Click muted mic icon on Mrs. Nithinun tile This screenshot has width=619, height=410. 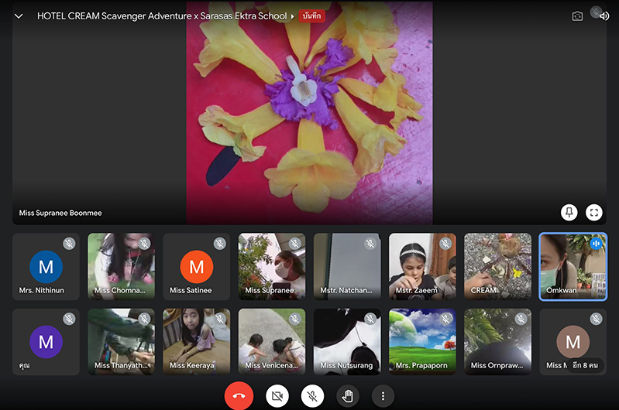click(x=69, y=244)
